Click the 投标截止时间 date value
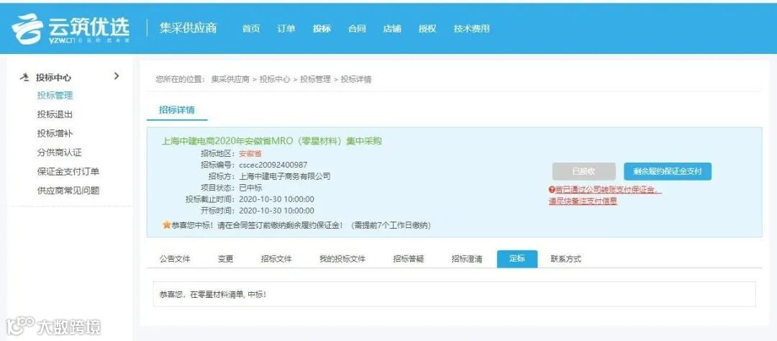This screenshot has height=341, width=777. 276,199
